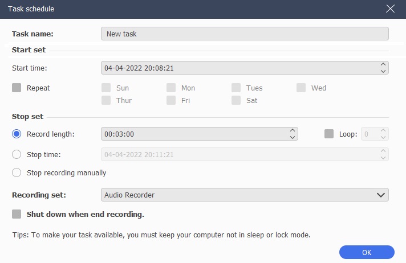The height and width of the screenshot is (263, 406).
Task: Click the Stop time date field
Action: pos(245,154)
